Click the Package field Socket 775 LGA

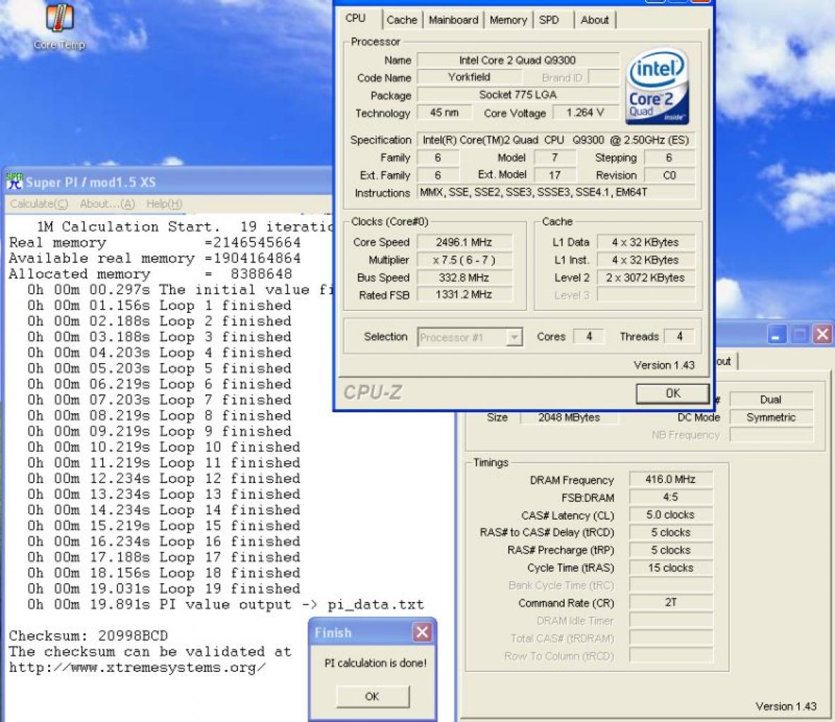[x=517, y=94]
